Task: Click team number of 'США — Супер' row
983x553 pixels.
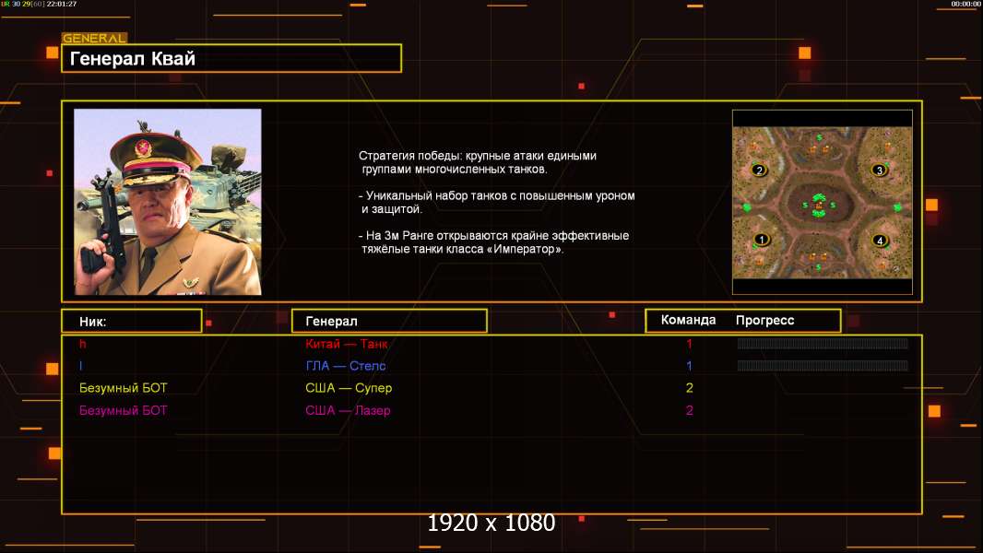Action: pyautogui.click(x=689, y=388)
